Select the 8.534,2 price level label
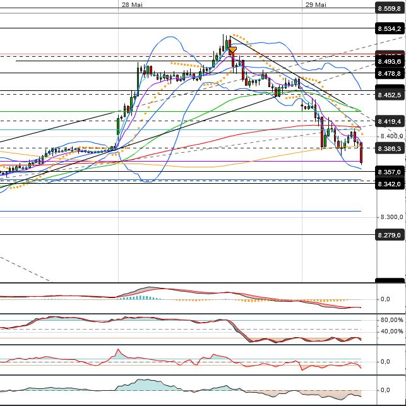Viewport: 406px width, 406px height. pyautogui.click(x=390, y=28)
